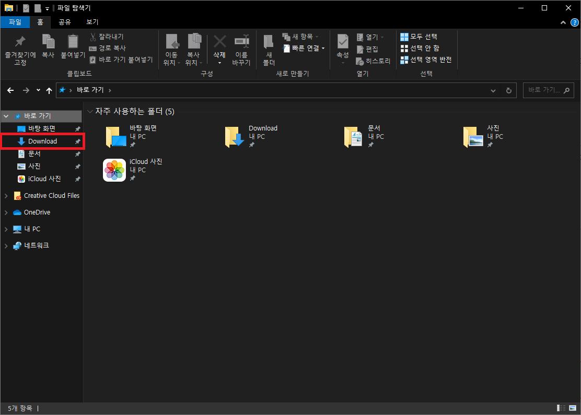Open the 빠른 연결 dropdown
Image resolution: width=581 pixels, height=415 pixels.
pyautogui.click(x=305, y=49)
